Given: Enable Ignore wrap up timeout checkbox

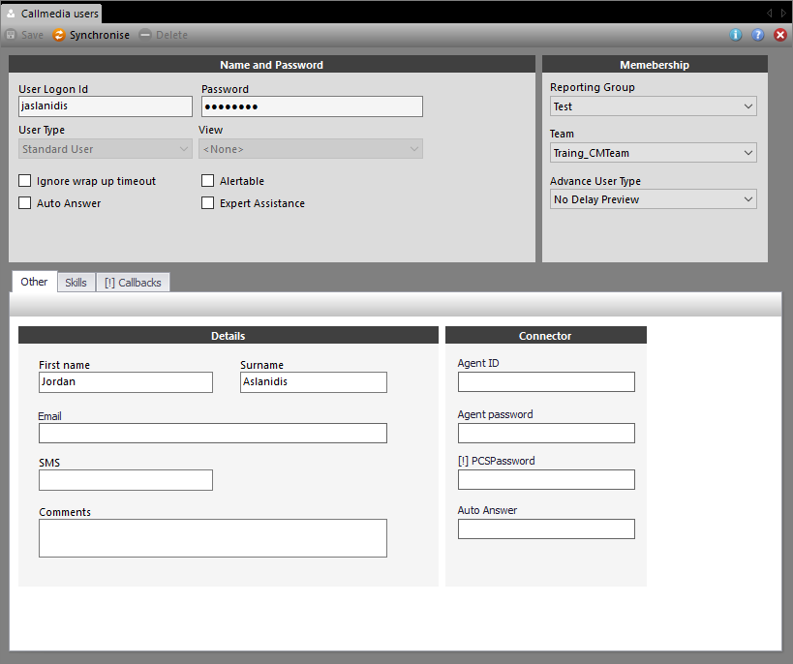Looking at the screenshot, I should (24, 181).
